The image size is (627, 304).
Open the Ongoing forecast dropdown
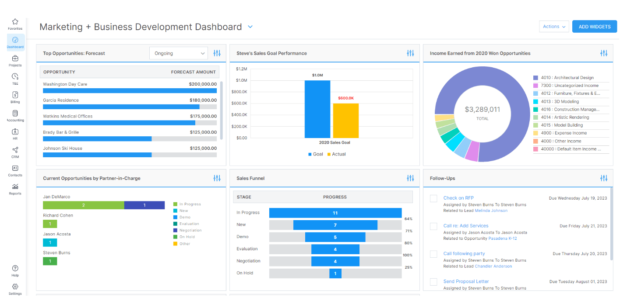(x=178, y=53)
